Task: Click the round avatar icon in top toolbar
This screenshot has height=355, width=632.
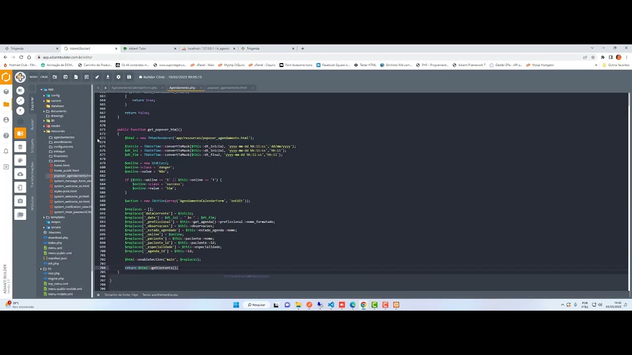Action: 20,77
